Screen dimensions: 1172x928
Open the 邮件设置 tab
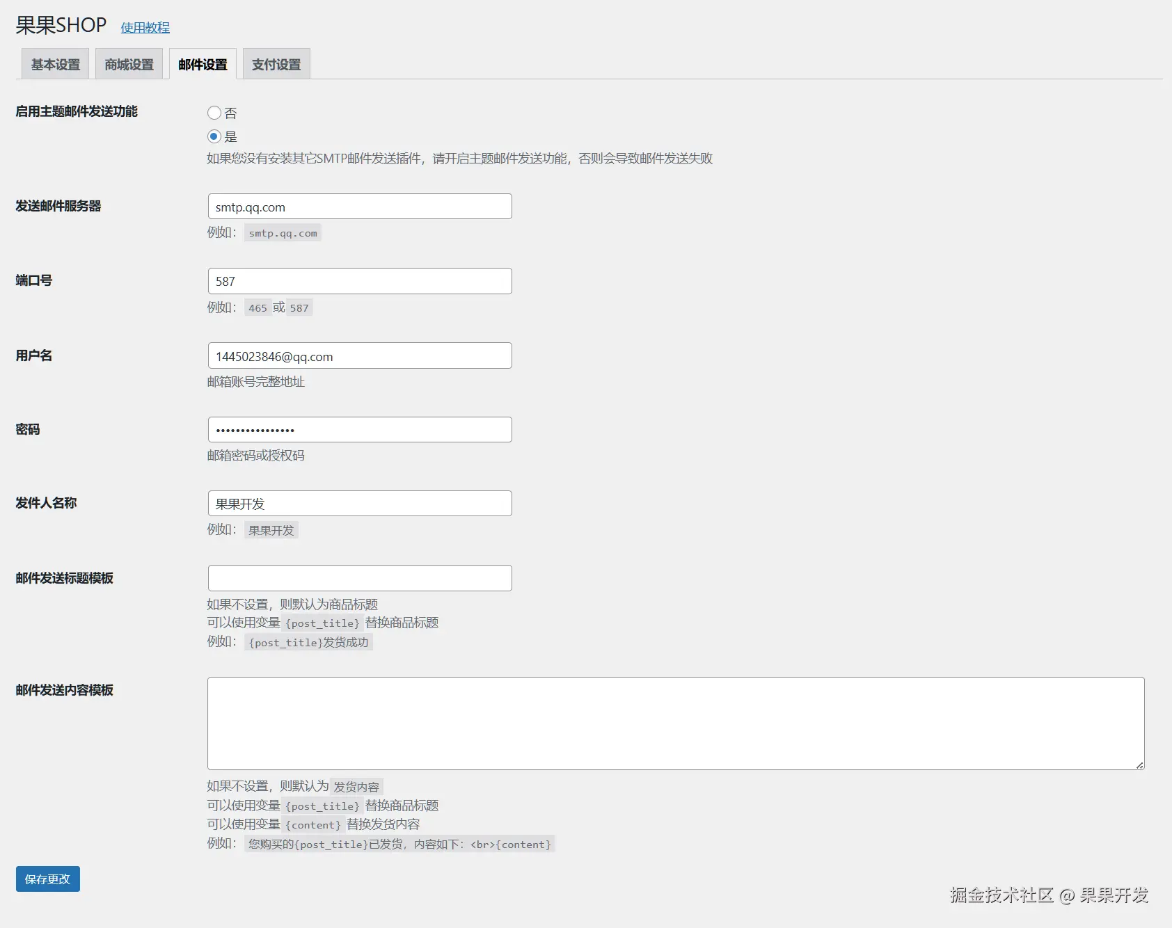pos(203,63)
